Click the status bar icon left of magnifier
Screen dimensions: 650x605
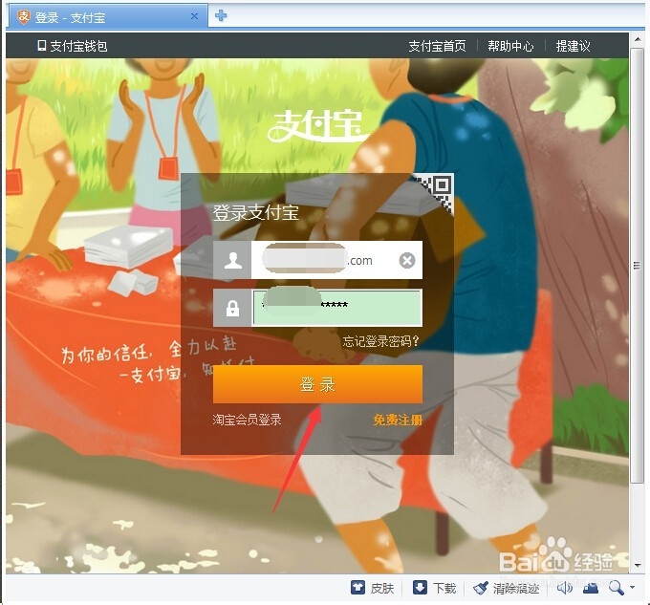pos(591,588)
